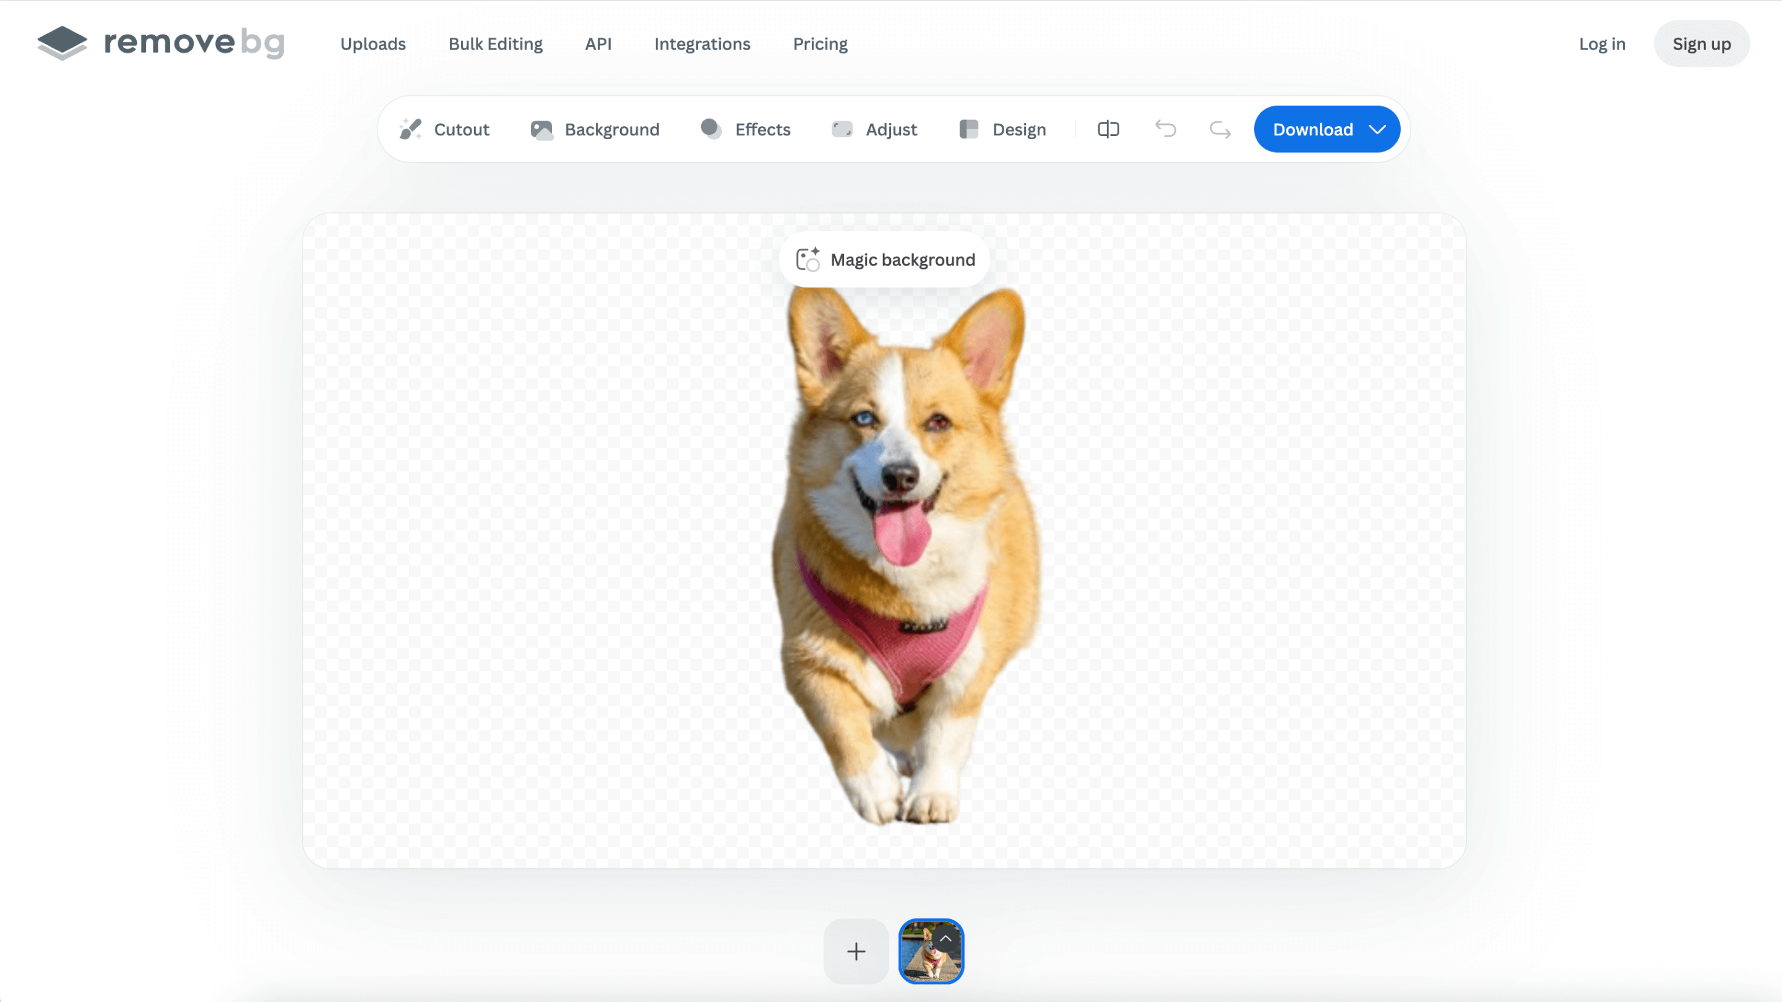The height and width of the screenshot is (1002, 1782).
Task: Click the Download button
Action: tap(1312, 129)
